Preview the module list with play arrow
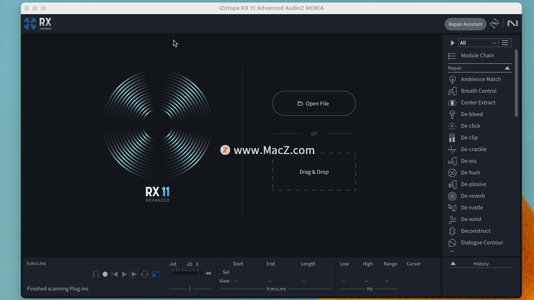The width and height of the screenshot is (534, 300). tap(452, 43)
